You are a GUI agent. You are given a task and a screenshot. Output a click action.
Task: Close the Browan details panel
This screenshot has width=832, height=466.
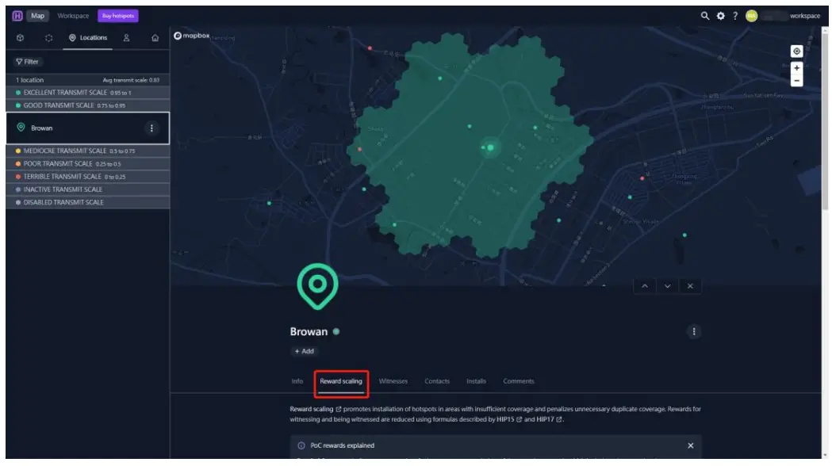[690, 286]
